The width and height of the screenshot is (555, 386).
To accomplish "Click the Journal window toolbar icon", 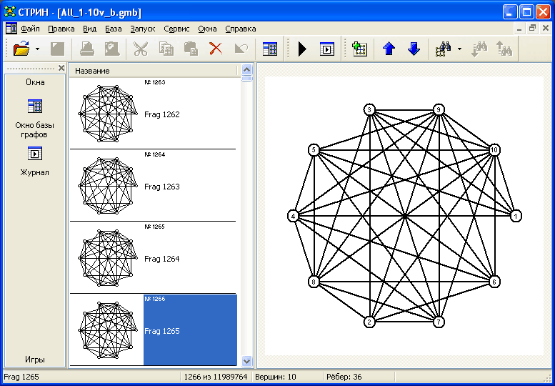I will coord(326,49).
